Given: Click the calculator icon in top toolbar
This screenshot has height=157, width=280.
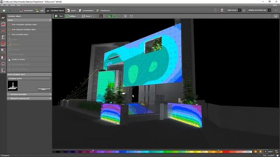Looking at the screenshot, I should 222,10.
